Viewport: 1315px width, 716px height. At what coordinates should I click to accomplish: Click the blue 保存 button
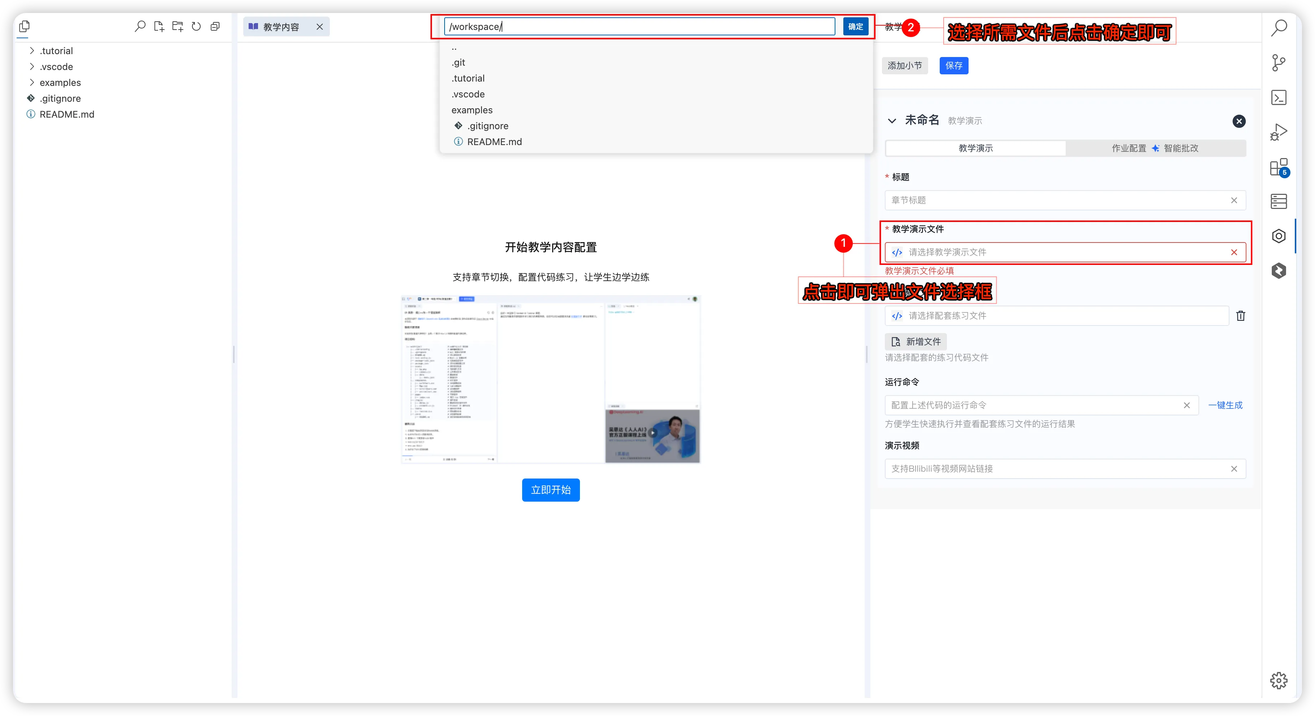(x=953, y=65)
